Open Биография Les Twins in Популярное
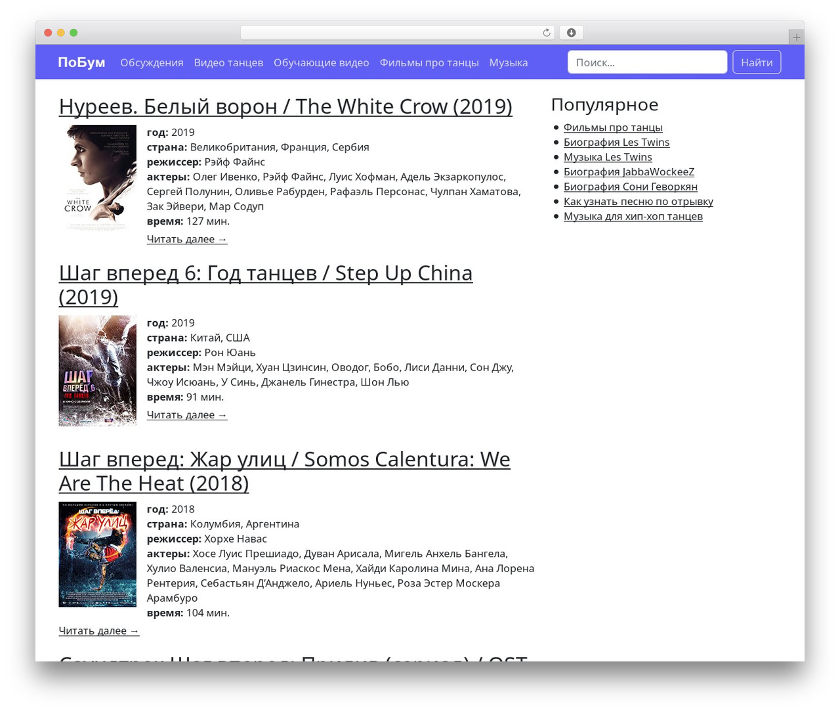 (617, 143)
